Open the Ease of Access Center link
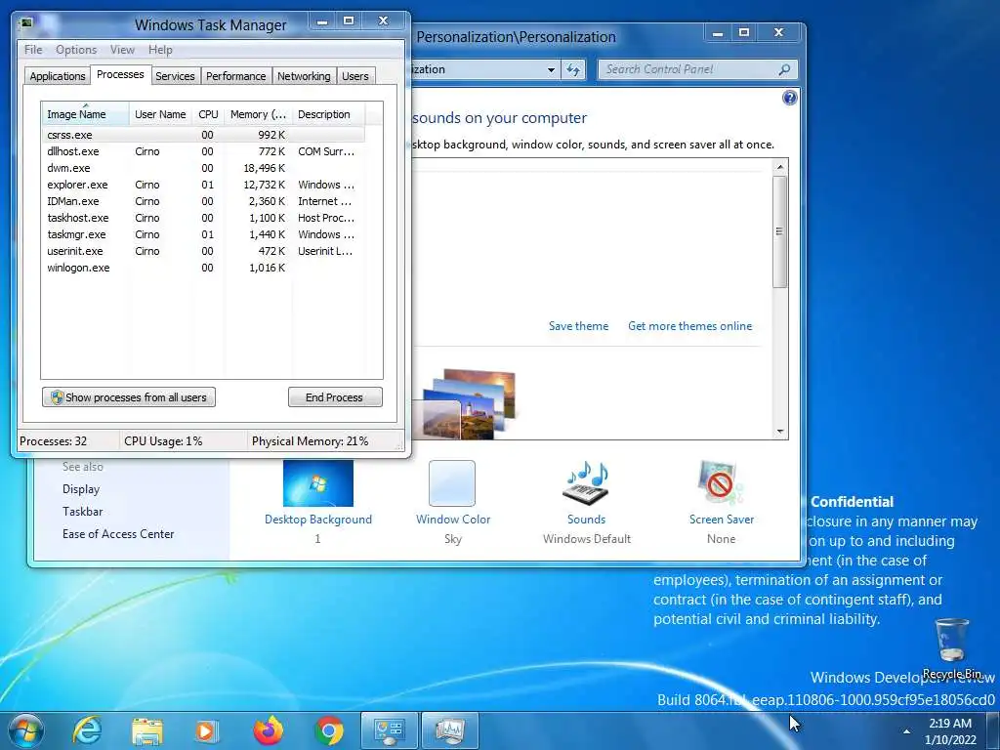 point(118,534)
